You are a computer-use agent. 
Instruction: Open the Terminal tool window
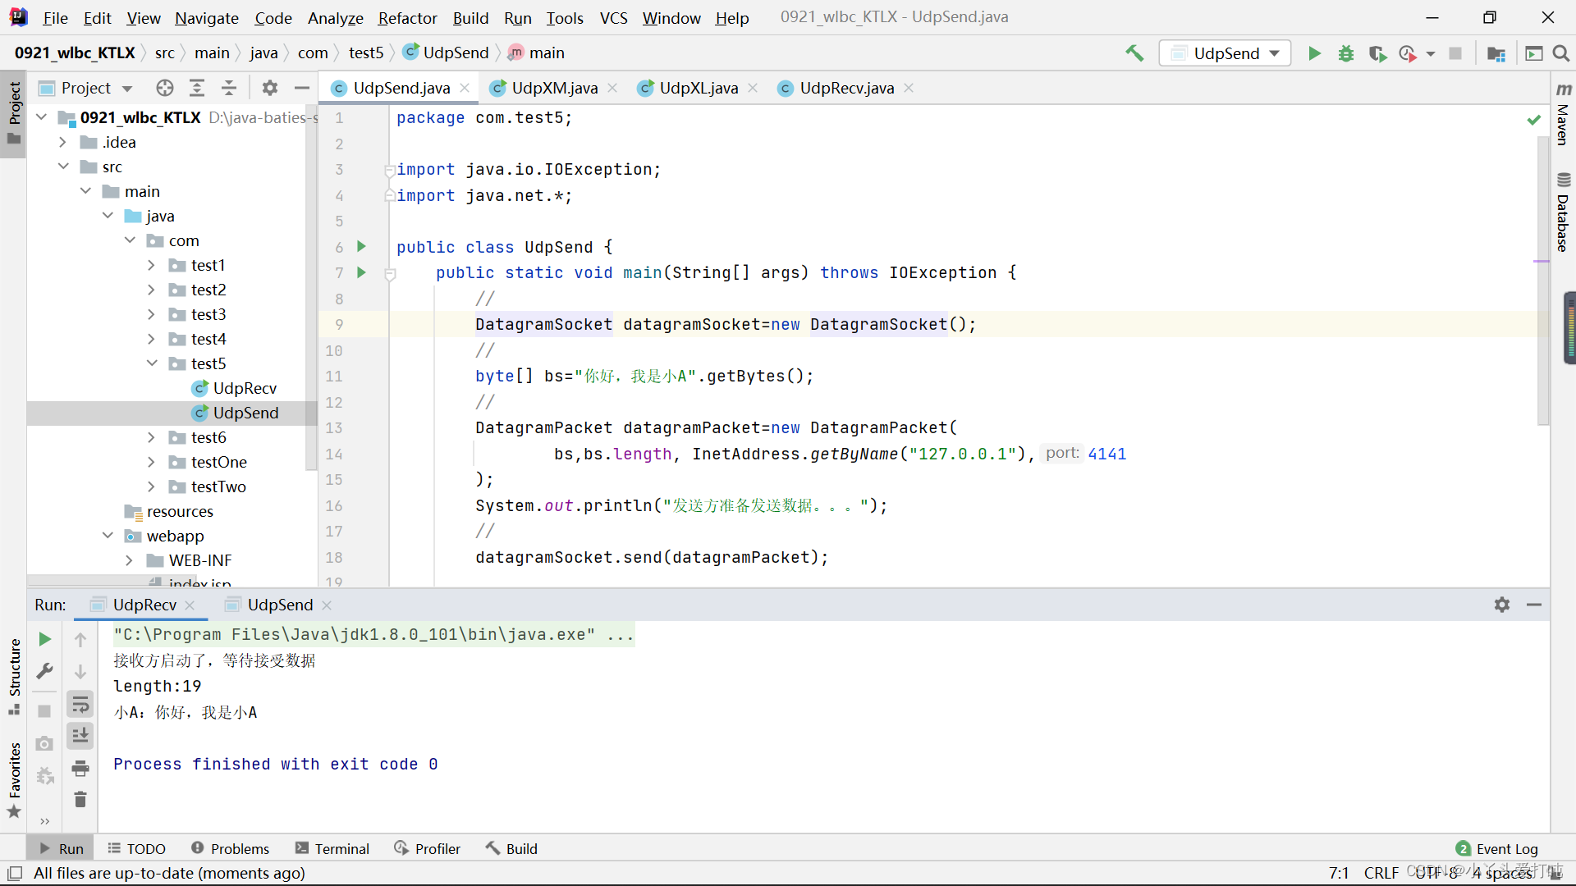[332, 848]
